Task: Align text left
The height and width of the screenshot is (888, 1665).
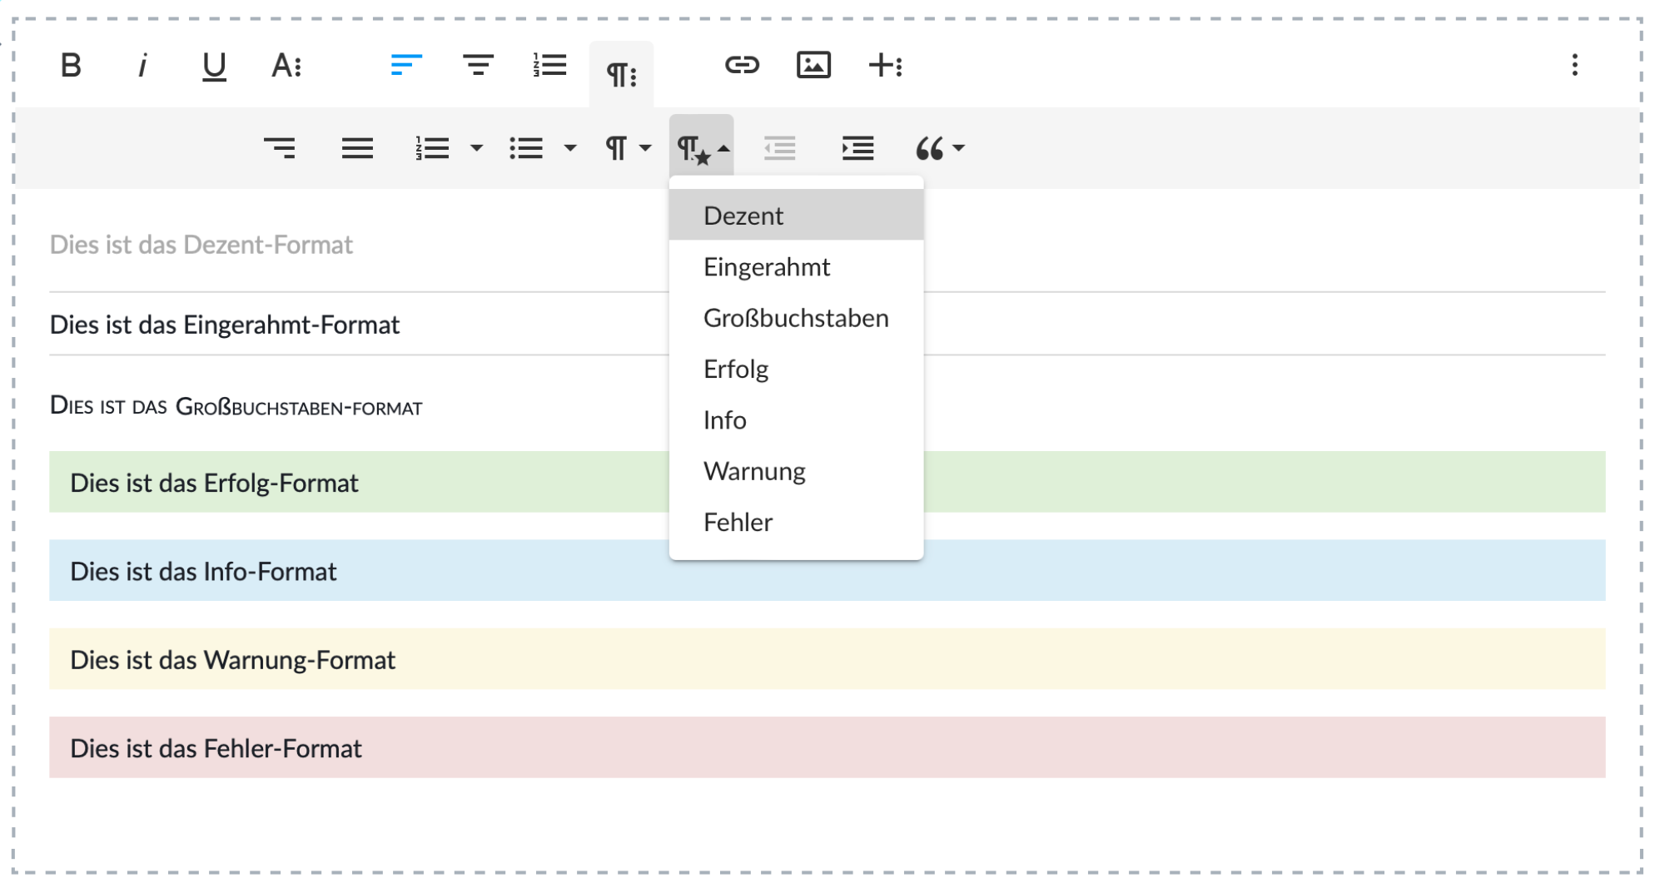Action: (406, 65)
